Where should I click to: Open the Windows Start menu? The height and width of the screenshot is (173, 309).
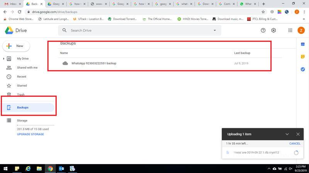(5, 169)
